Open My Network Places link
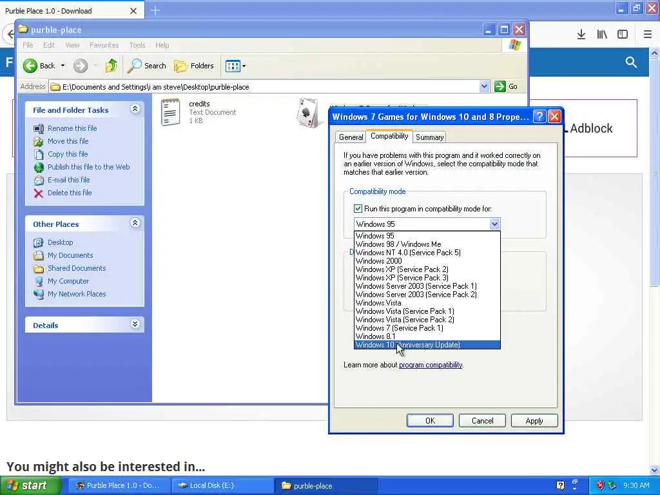Screen dimensions: 660x495 point(77,294)
